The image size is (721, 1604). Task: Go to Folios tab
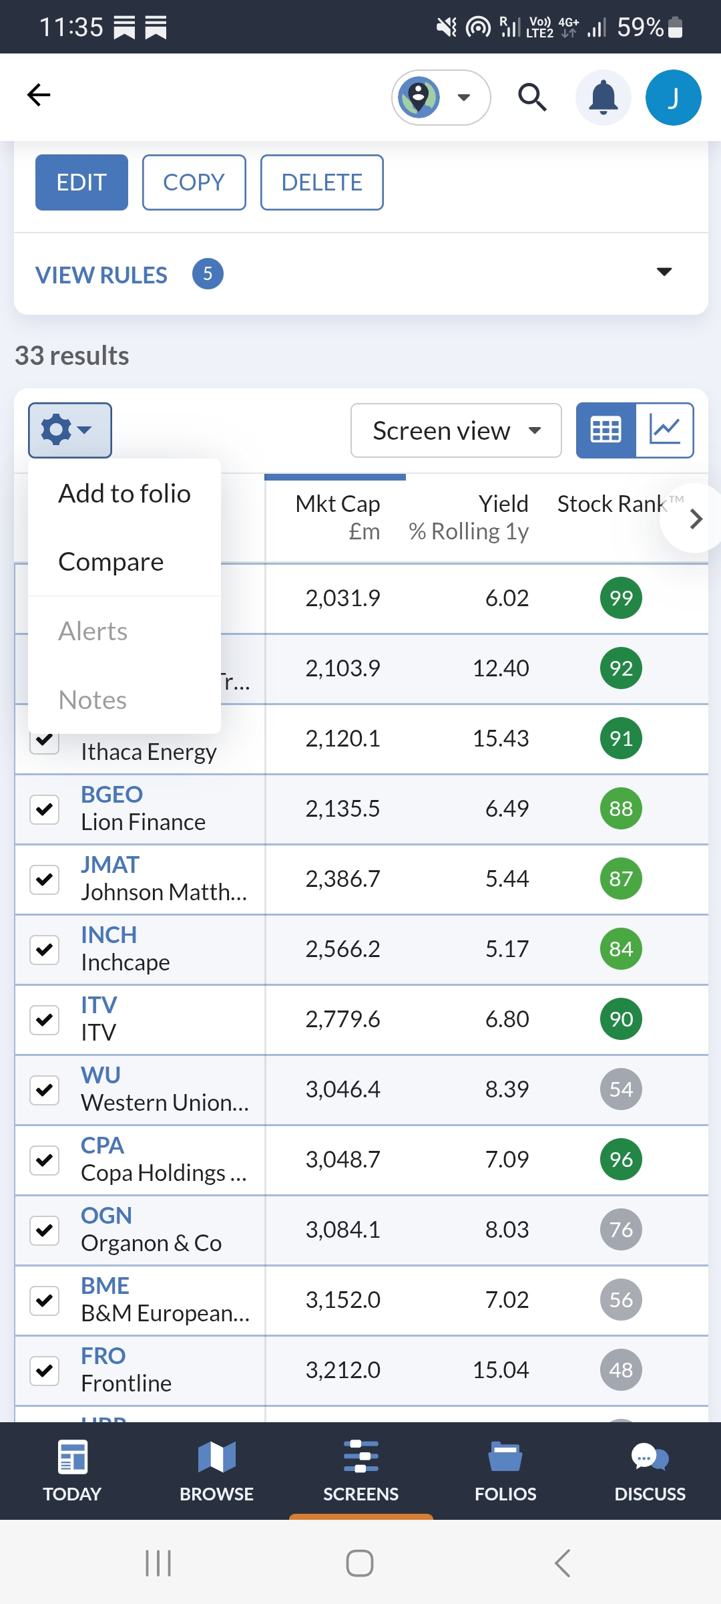tap(505, 1470)
